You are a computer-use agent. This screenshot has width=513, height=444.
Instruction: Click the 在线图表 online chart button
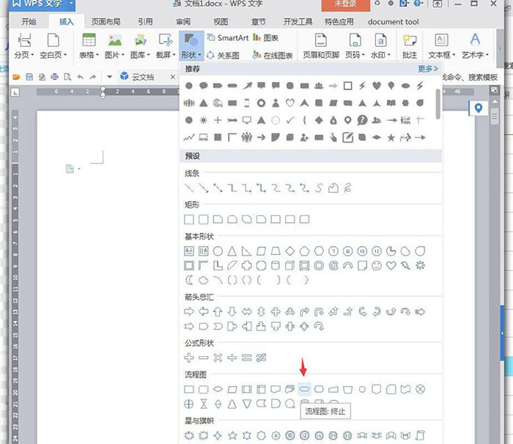(273, 55)
